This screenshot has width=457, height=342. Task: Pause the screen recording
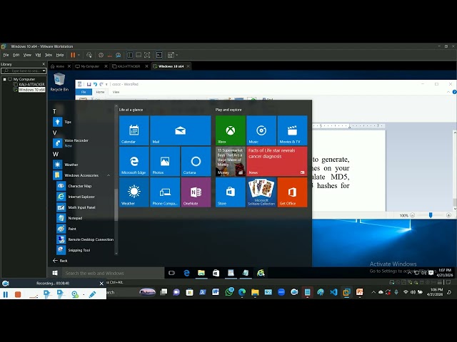pos(6,294)
